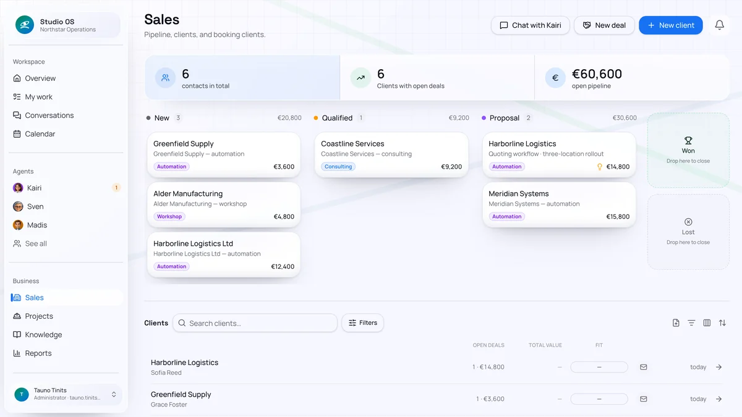This screenshot has width=742, height=417.
Task: Open the Meridian Systems deal card
Action: [559, 205]
